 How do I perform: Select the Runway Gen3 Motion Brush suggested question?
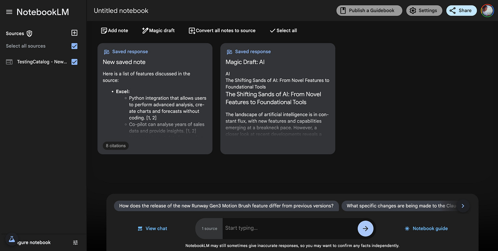pos(226,206)
